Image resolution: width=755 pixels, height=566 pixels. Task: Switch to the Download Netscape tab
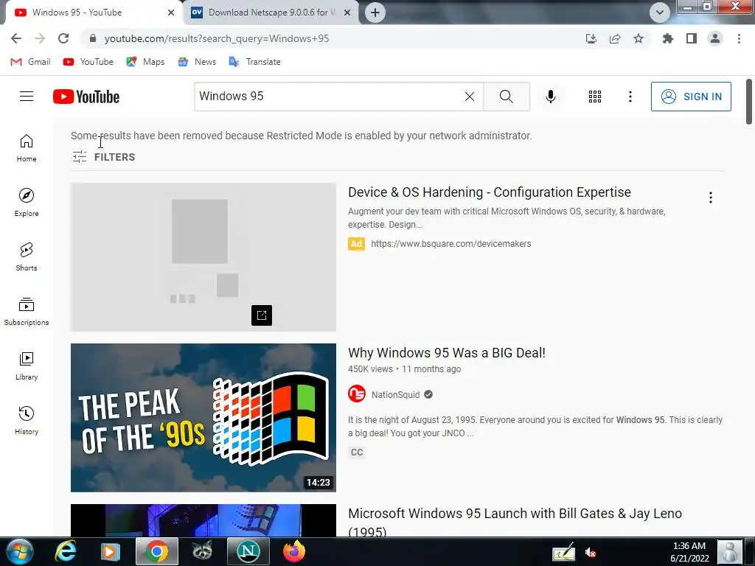coord(270,13)
